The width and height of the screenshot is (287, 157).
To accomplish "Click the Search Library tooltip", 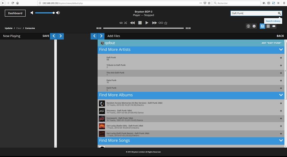I will pyautogui.click(x=273, y=21).
